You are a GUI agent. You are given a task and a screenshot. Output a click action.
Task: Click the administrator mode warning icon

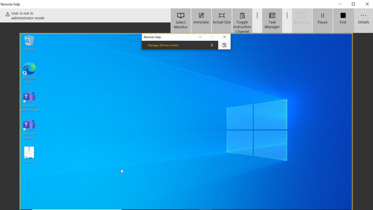(7, 14)
